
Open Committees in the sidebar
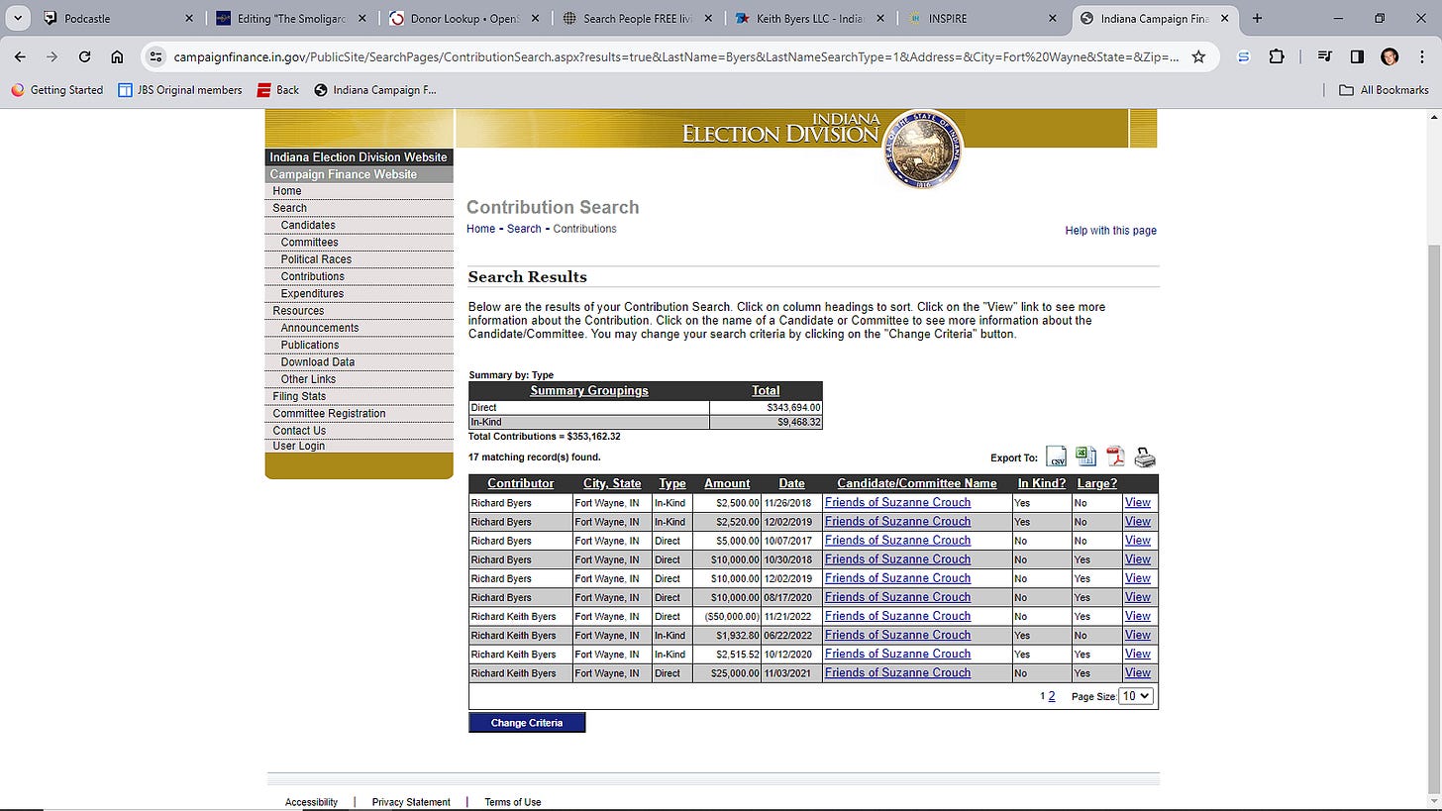pyautogui.click(x=309, y=242)
